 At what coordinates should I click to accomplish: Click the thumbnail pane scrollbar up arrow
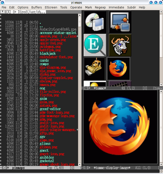coord(161,12)
